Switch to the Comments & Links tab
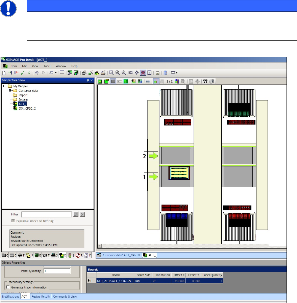 click(x=65, y=297)
